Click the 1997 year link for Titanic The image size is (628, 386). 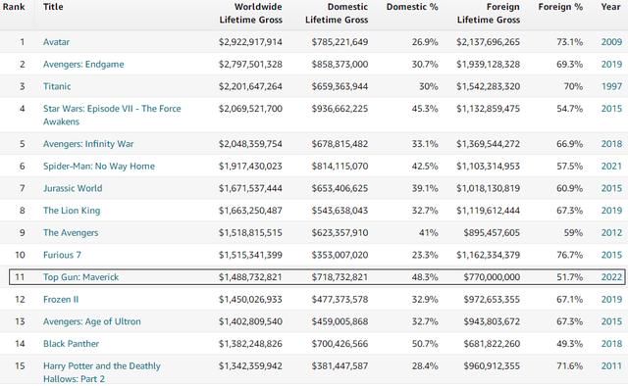coord(611,86)
